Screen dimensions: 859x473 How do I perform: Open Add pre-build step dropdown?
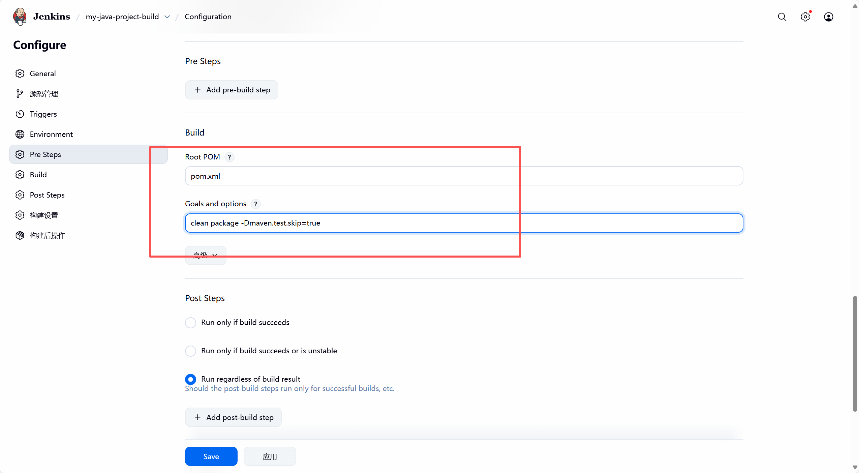(x=232, y=90)
